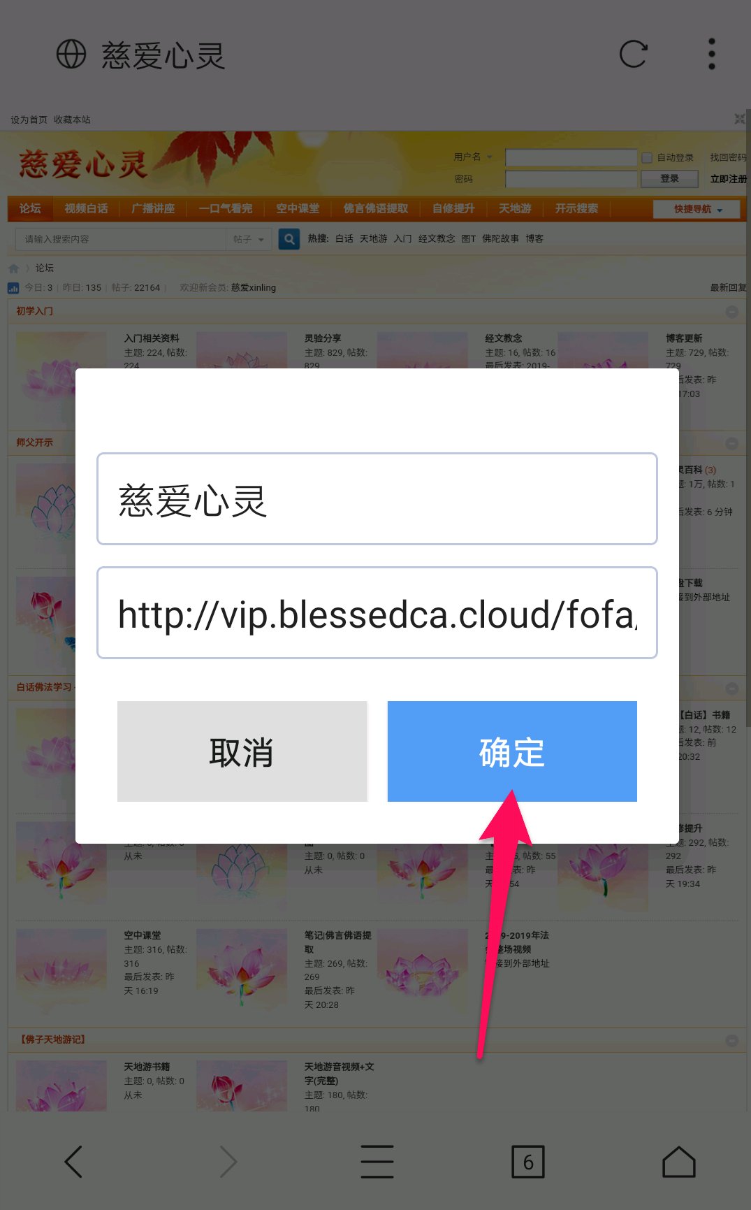The image size is (751, 1210).
Task: Click the bookmark URL input field
Action: tap(377, 613)
